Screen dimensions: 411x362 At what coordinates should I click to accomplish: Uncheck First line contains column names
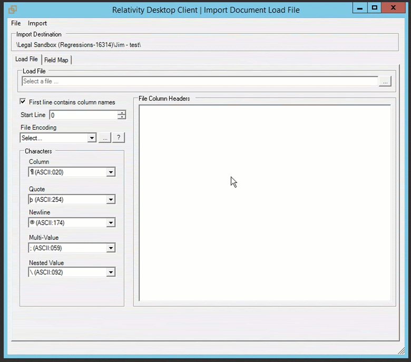click(23, 102)
